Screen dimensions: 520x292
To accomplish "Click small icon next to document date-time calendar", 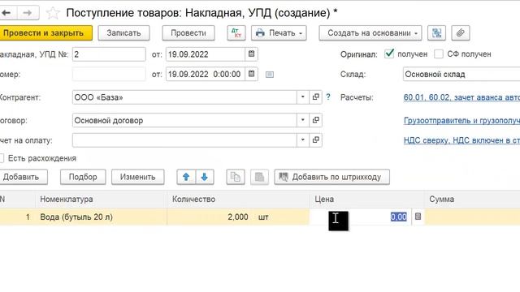I will click(x=270, y=75).
